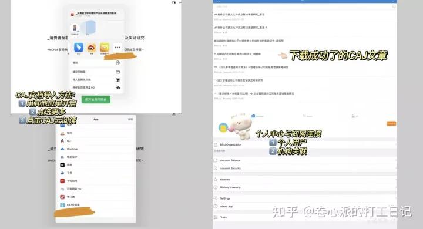Click the green open-with-other-app button
Image resolution: width=423 pixels, height=229 pixels.
96,100
